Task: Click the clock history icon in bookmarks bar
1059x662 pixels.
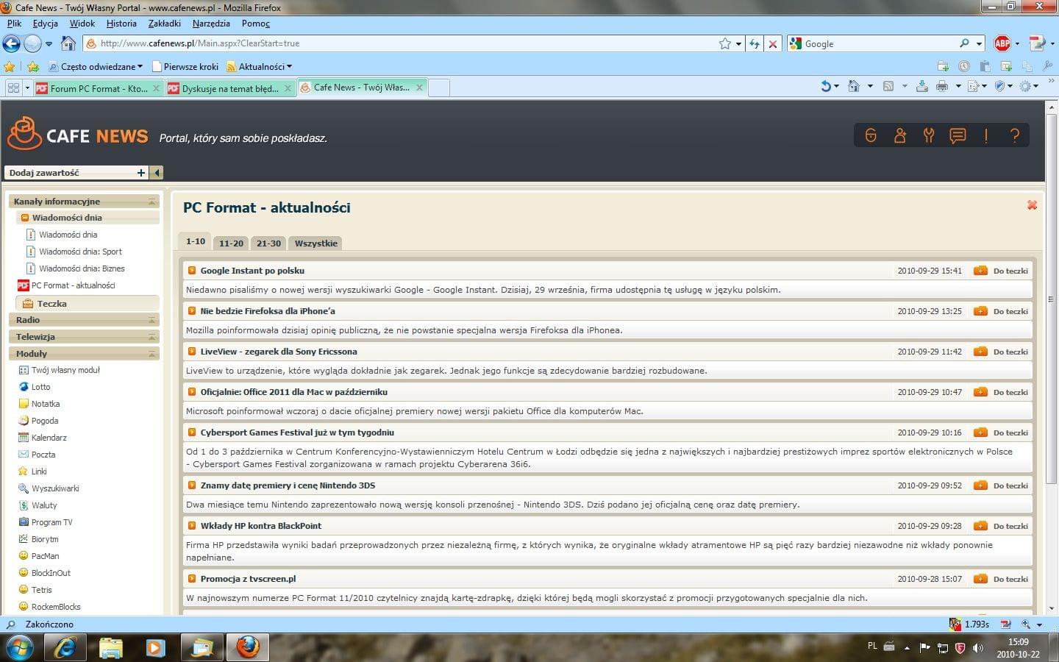Action: (x=963, y=66)
